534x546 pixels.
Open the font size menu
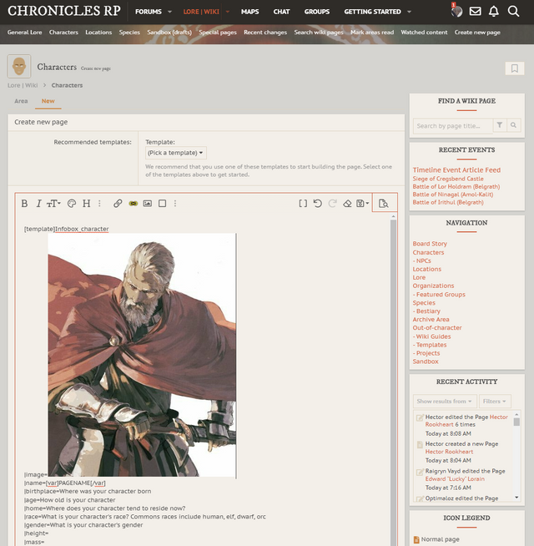point(53,204)
